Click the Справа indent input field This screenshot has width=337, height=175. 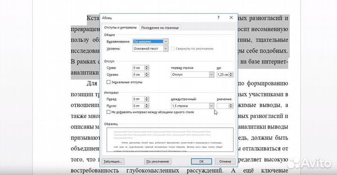[x=139, y=74]
